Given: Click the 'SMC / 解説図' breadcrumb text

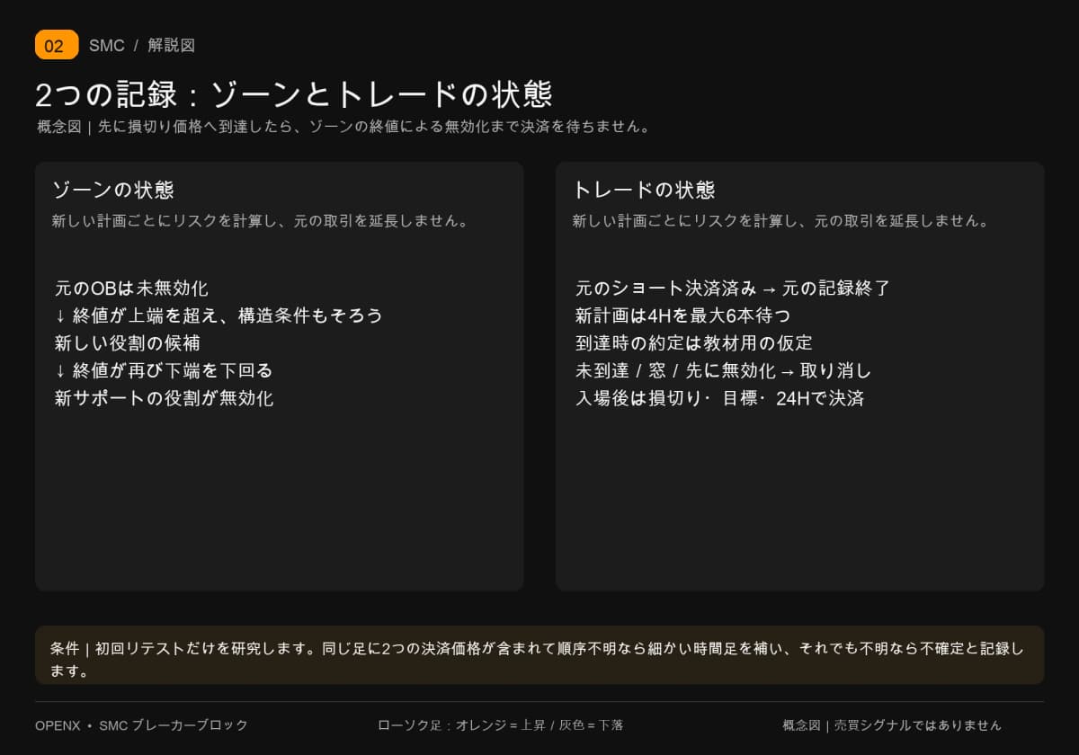Looking at the screenshot, I should point(142,46).
